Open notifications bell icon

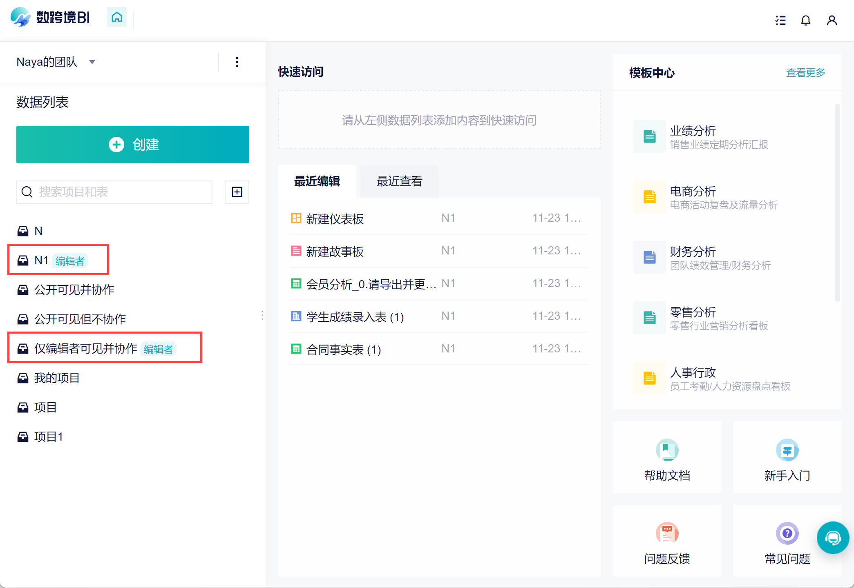click(806, 20)
